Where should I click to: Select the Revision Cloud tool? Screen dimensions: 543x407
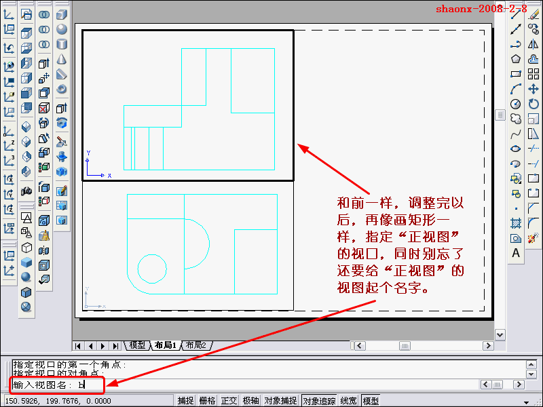516,119
